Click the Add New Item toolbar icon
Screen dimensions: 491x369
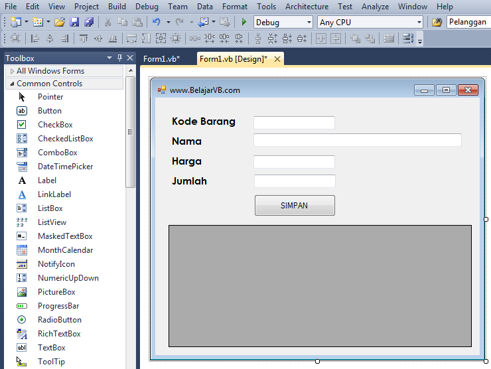point(38,22)
